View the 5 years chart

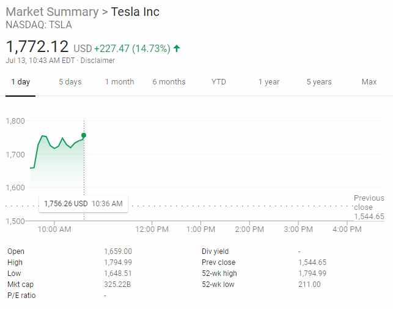point(319,82)
